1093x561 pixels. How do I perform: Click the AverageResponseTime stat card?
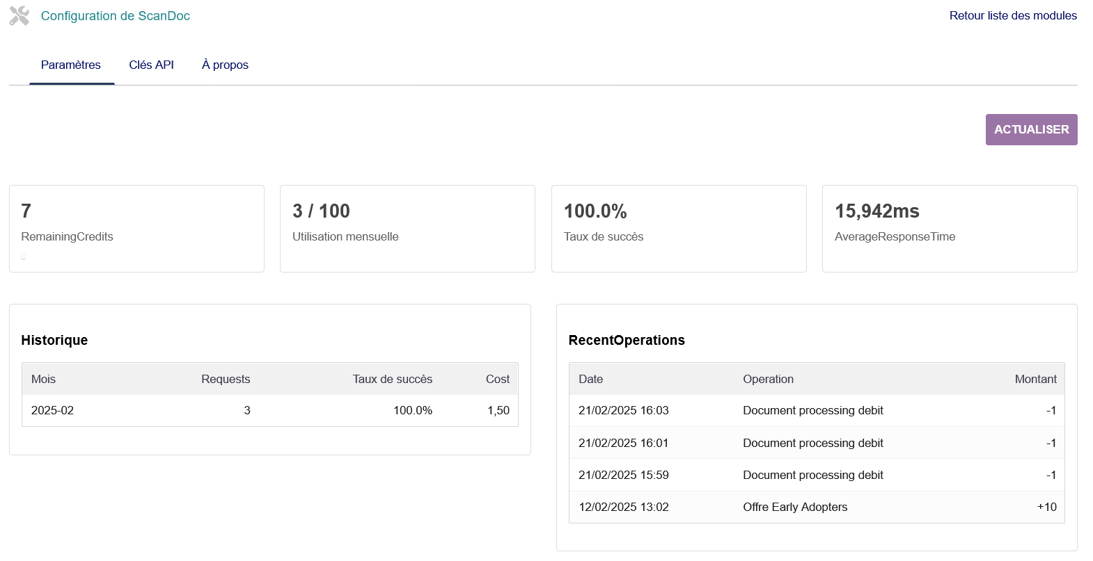coord(950,228)
